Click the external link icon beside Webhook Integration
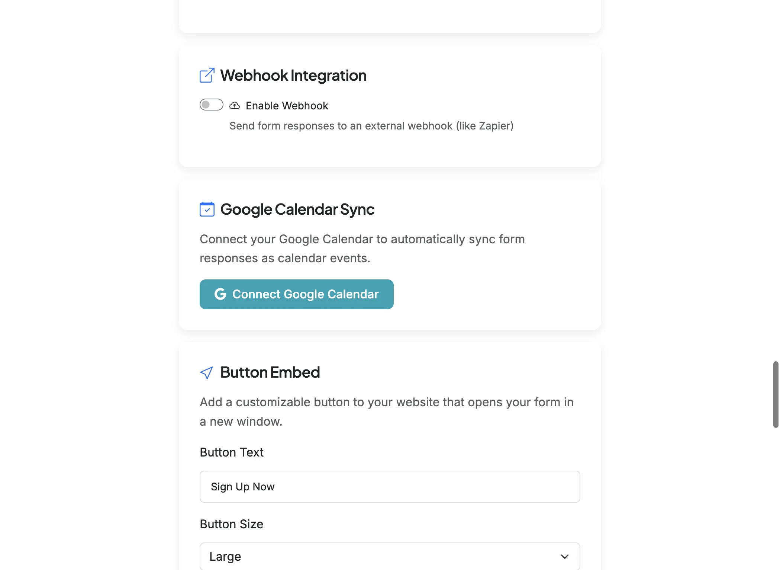780x570 pixels. pyautogui.click(x=207, y=76)
